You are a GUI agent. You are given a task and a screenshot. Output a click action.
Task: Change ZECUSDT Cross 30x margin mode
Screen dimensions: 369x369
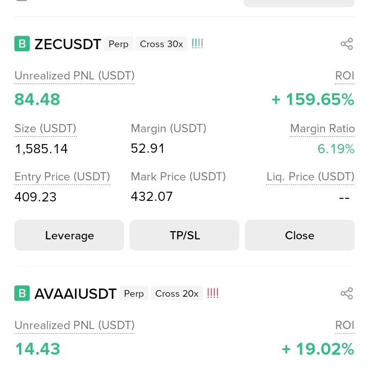(x=161, y=44)
